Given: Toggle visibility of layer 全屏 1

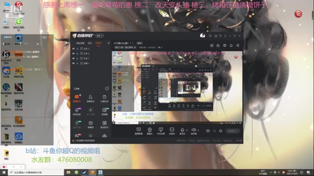Looking at the screenshot, I should coord(73,63).
